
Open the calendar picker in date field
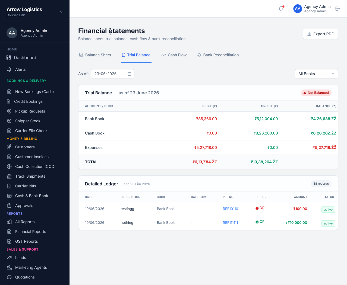(129, 74)
